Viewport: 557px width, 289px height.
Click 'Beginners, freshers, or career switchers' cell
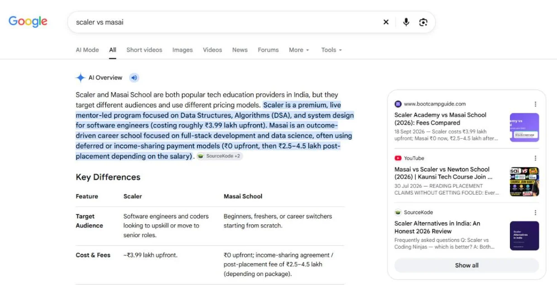tap(278, 221)
